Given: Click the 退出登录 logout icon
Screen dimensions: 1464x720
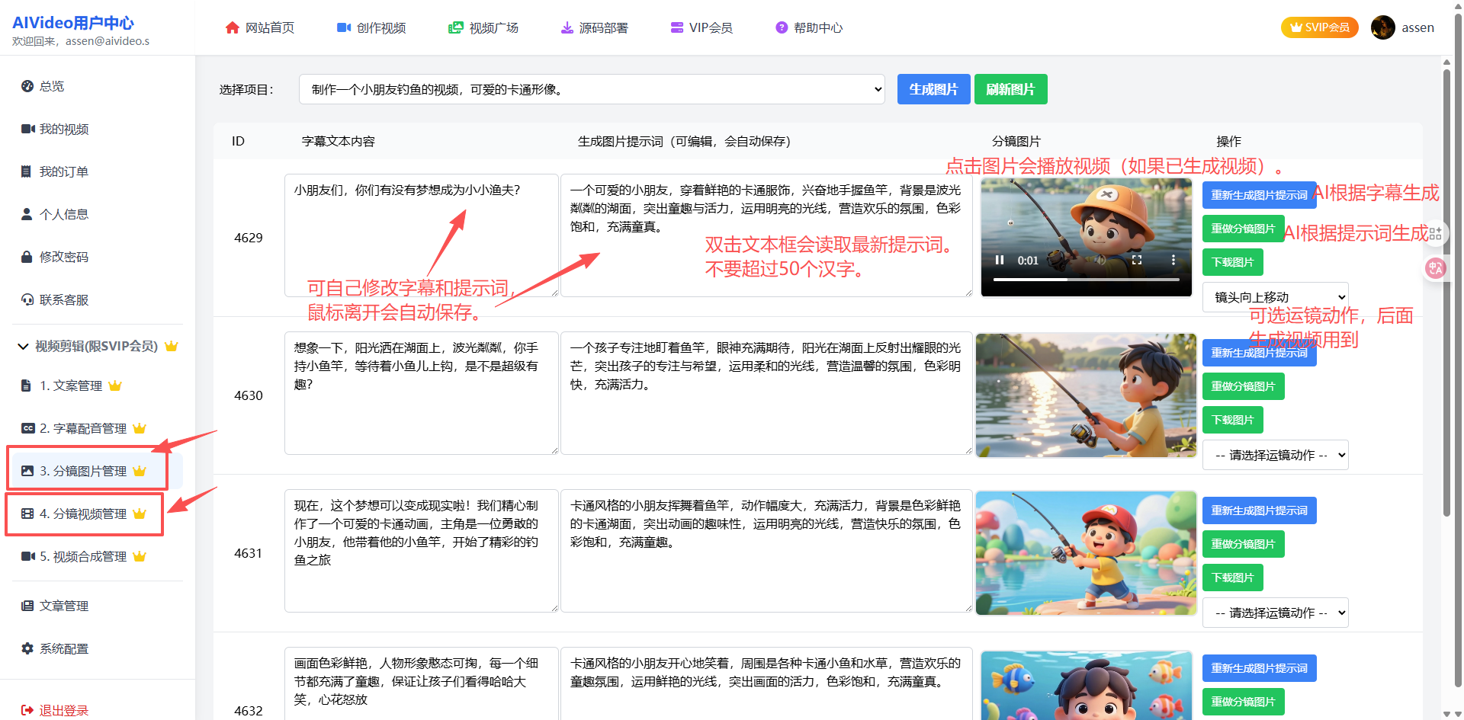Looking at the screenshot, I should (x=27, y=710).
